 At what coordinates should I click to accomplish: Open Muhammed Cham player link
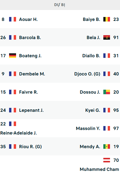[x=99, y=169]
